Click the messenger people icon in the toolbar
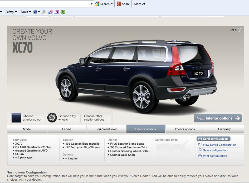The width and height of the screenshot is (249, 183). (44, 12)
